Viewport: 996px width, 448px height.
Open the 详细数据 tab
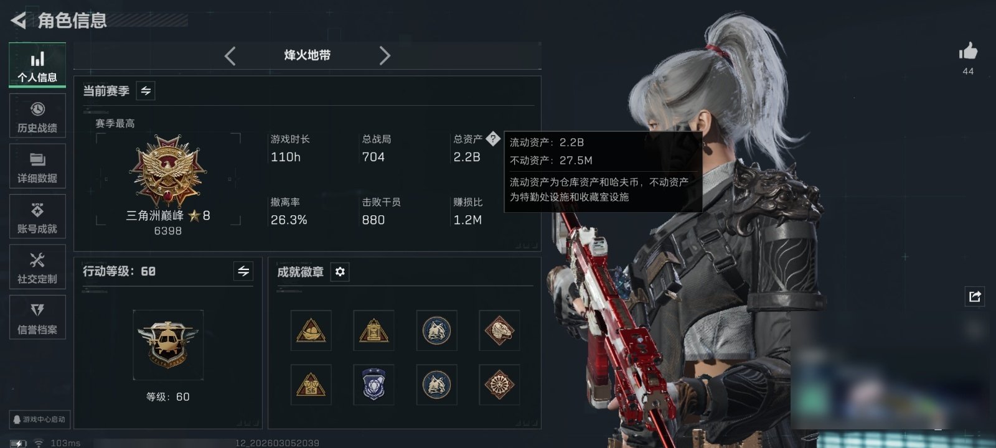pos(37,166)
